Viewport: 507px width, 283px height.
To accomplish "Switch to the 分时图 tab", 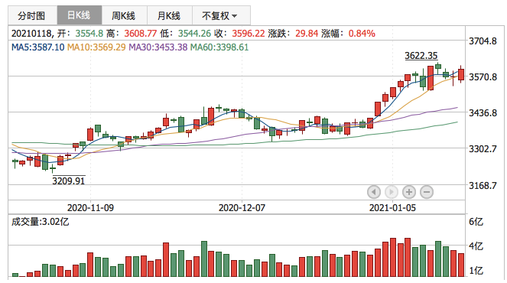I will pyautogui.click(x=32, y=15).
